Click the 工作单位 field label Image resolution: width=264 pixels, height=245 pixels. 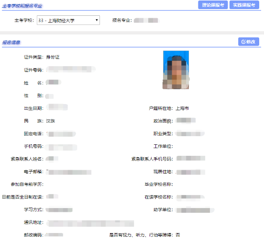point(163,146)
